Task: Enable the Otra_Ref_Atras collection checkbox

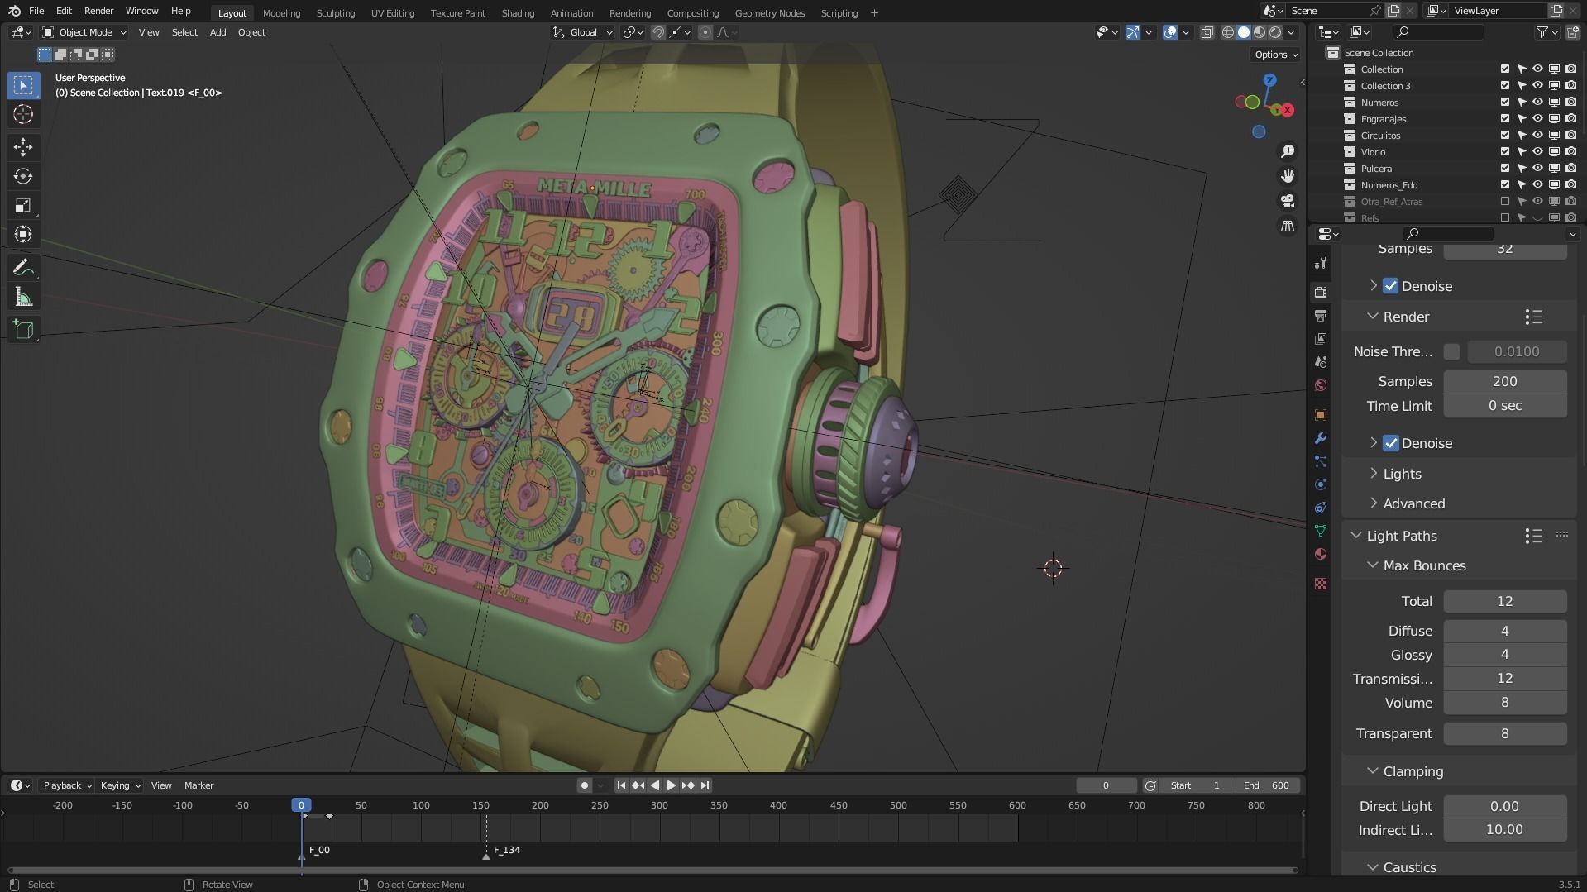Action: pyautogui.click(x=1505, y=202)
